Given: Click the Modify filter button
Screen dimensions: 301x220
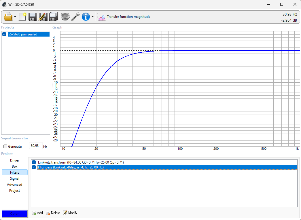Looking at the screenshot, I should (x=70, y=213).
